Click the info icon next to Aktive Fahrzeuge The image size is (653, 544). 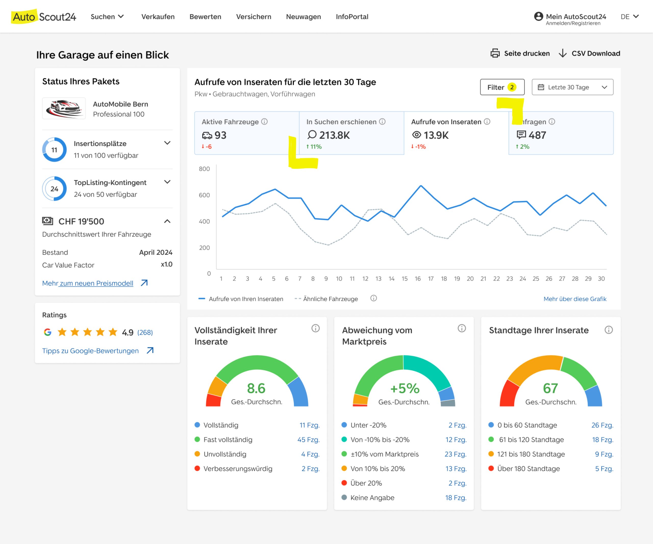tap(264, 122)
